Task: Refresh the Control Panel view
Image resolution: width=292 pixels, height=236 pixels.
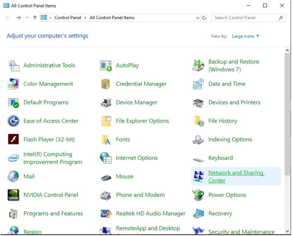Action: [x=204, y=18]
